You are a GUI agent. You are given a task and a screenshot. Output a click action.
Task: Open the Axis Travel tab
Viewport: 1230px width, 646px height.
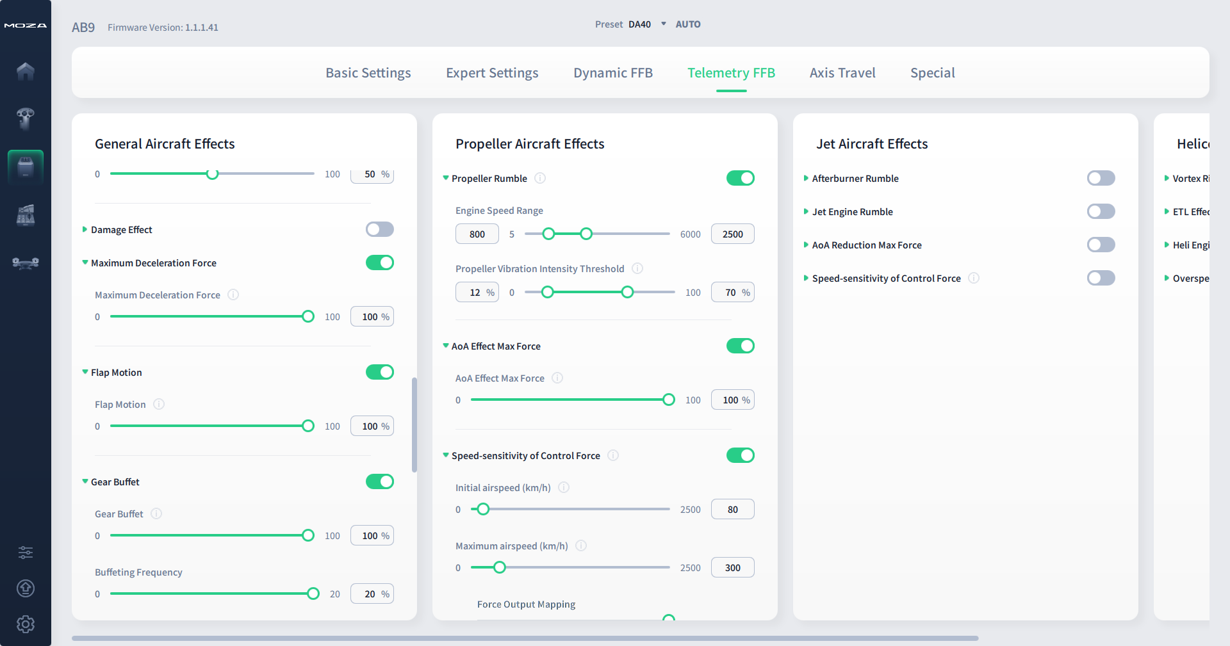tap(842, 73)
